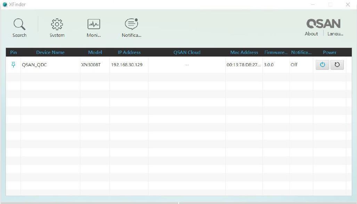The height and width of the screenshot is (204, 357).
Task: Click the Firmware column header
Action: [x=276, y=52]
